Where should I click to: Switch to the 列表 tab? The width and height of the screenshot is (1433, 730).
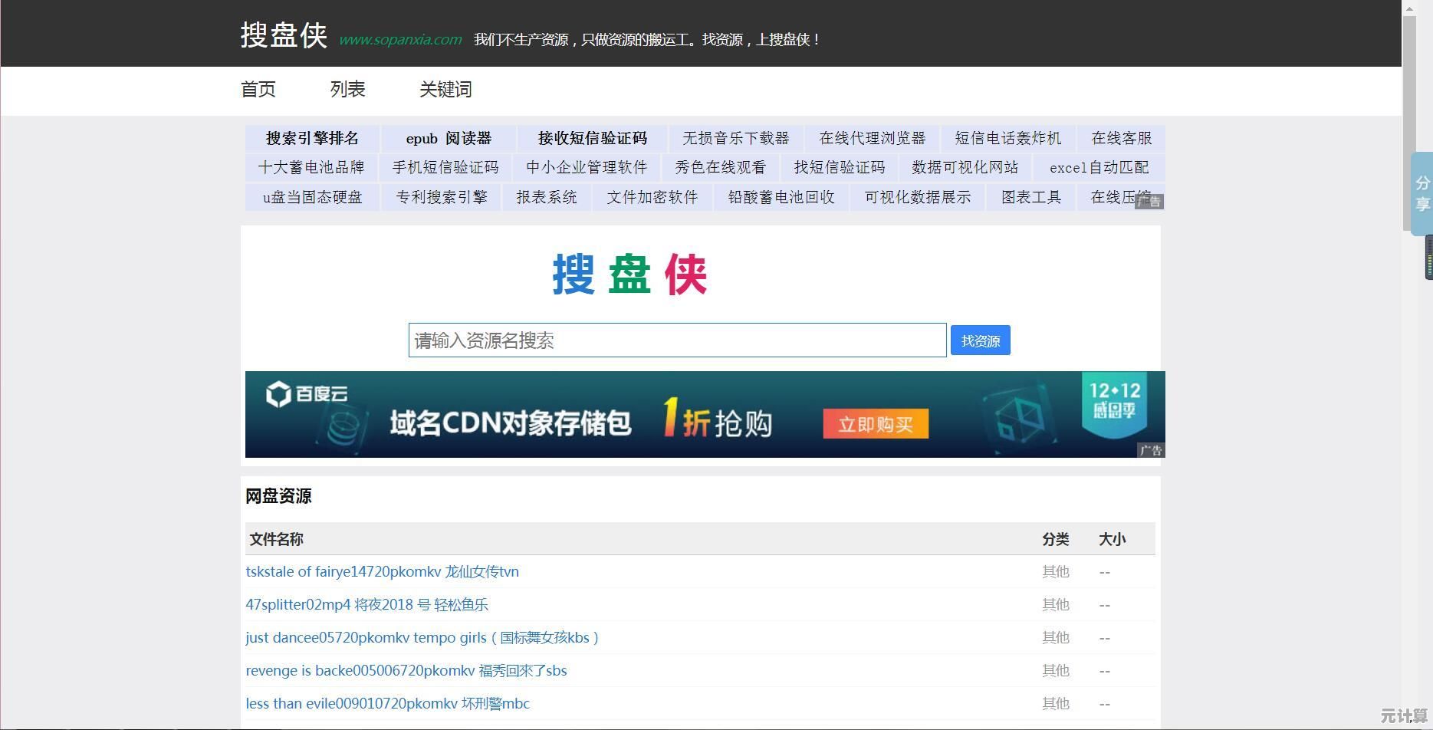pyautogui.click(x=347, y=90)
